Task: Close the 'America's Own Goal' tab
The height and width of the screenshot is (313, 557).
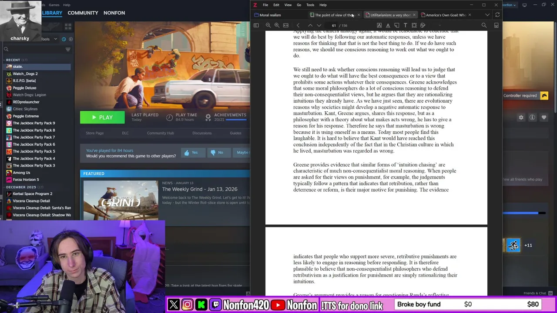Action: [470, 15]
